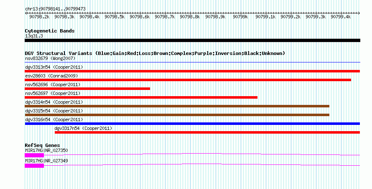Click the 90799.4k ruler tick label

[341, 17]
